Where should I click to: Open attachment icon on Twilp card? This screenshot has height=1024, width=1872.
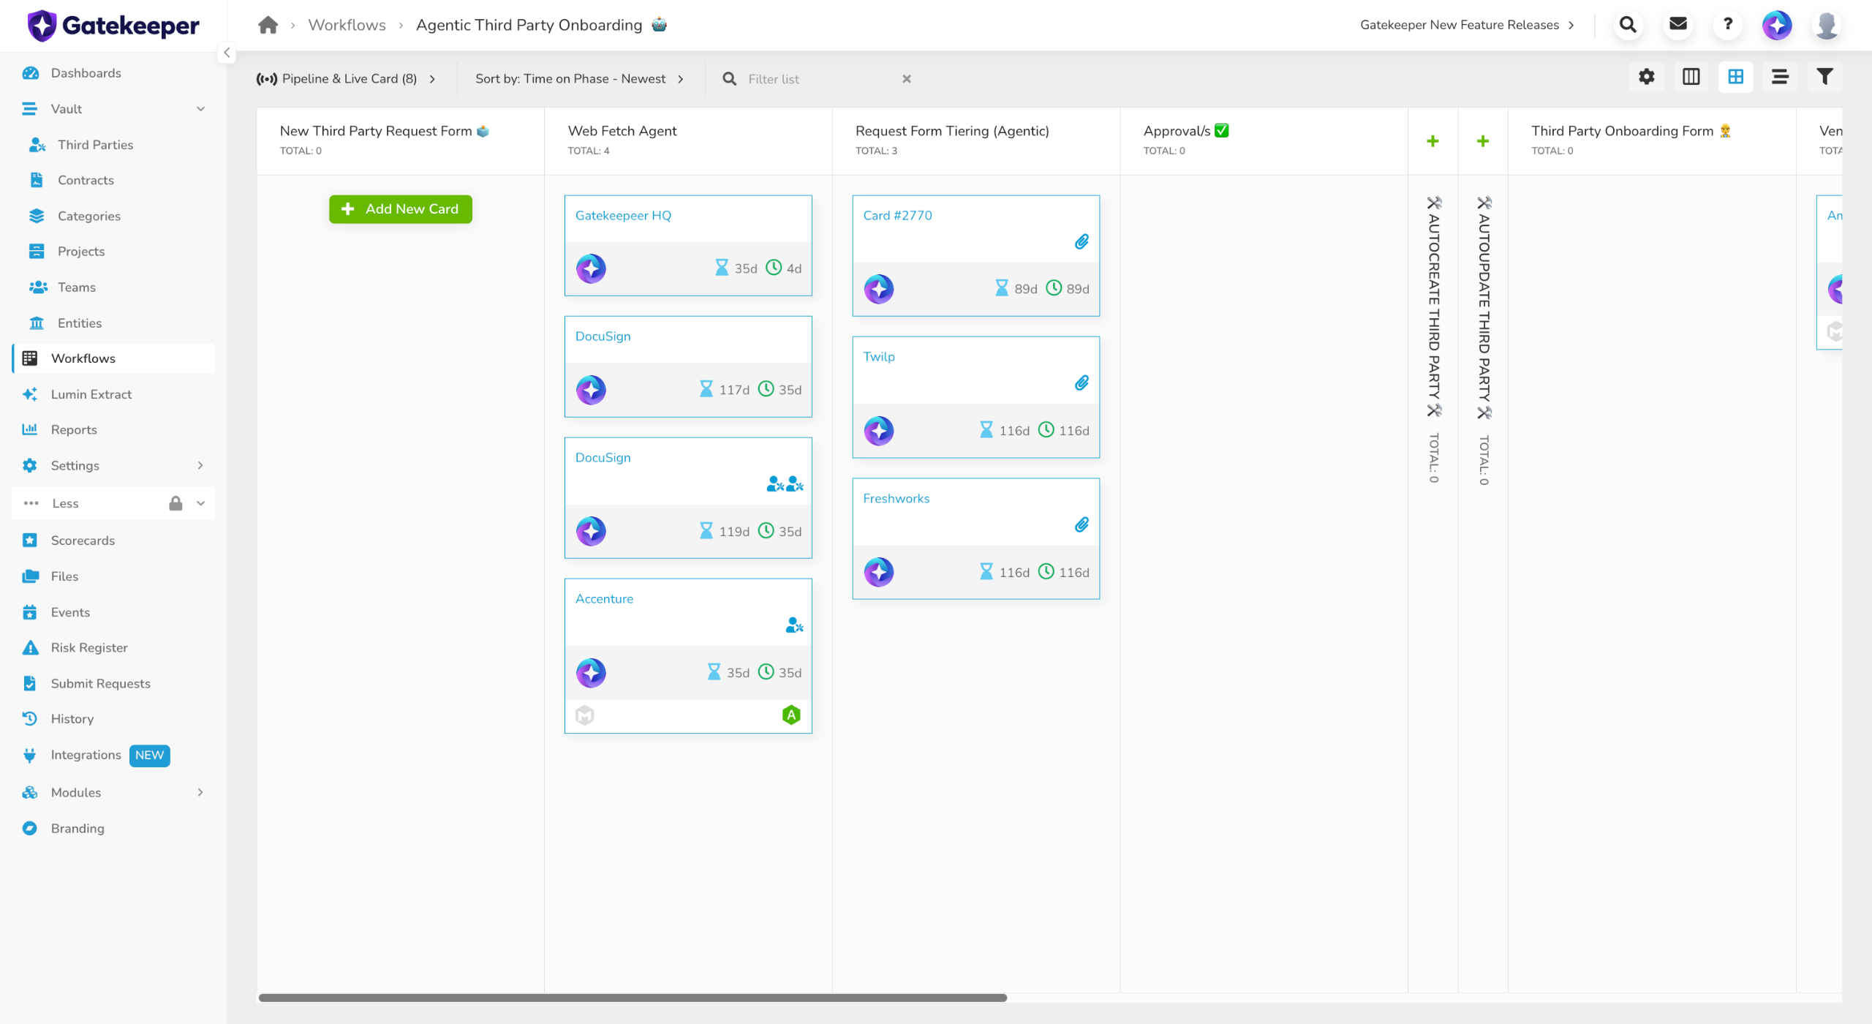(1082, 383)
